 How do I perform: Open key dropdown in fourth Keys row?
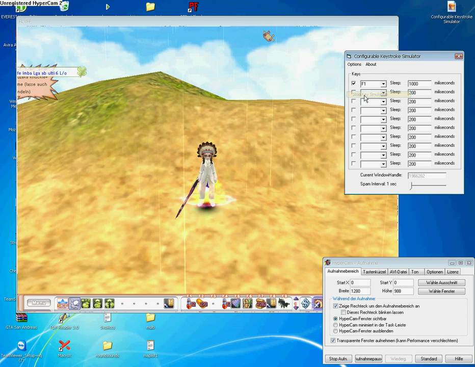click(x=383, y=111)
